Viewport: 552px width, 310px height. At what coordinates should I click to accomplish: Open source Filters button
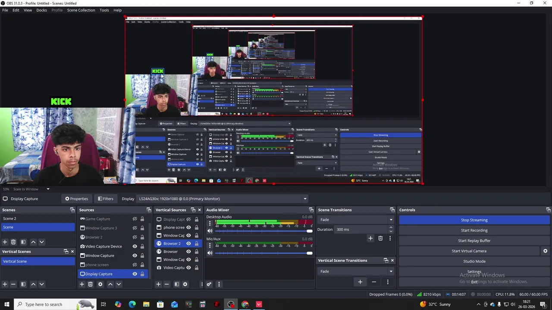105,199
